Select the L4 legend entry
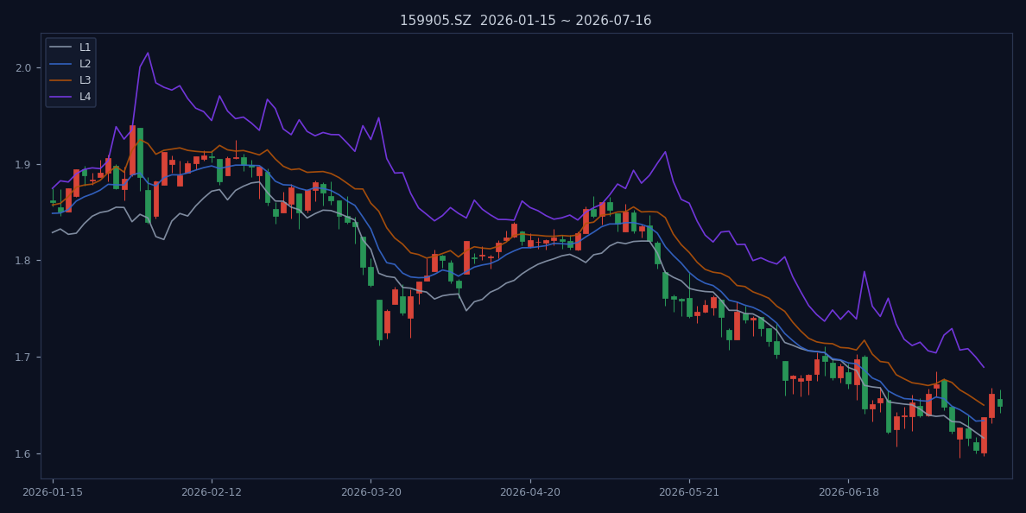The height and width of the screenshot is (513, 1026). (x=71, y=96)
